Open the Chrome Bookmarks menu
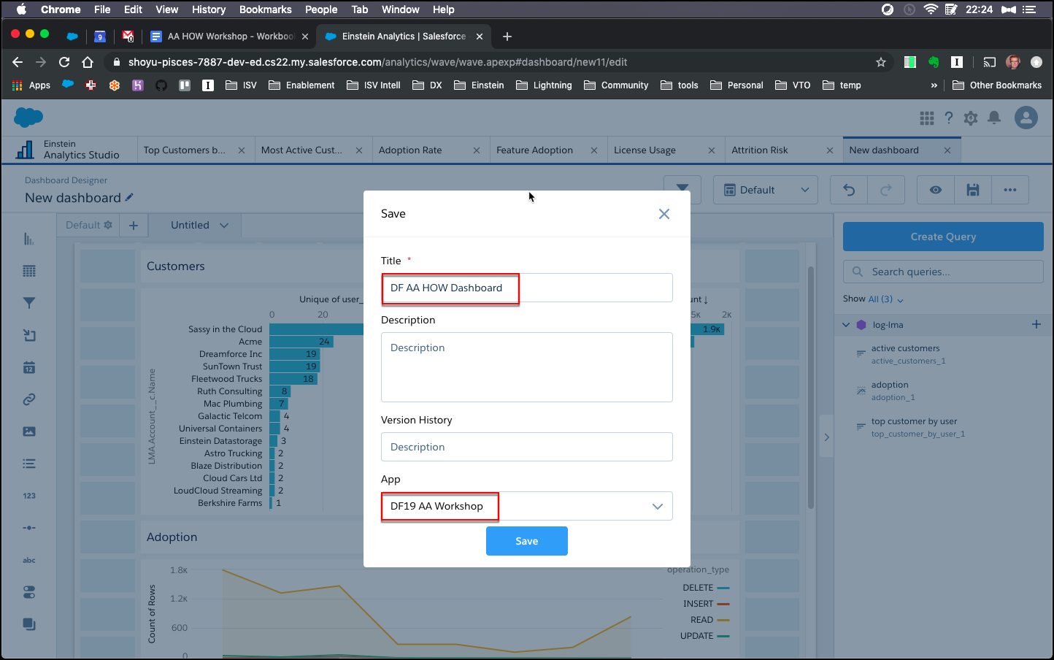 point(265,9)
